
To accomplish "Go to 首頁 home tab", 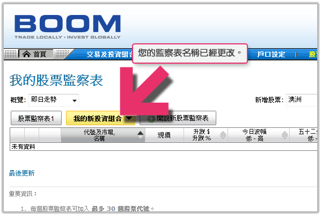I will [36, 54].
